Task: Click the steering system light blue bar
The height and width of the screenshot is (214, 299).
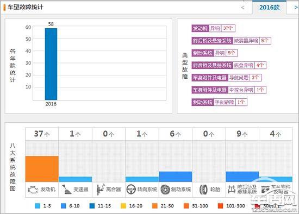Action: tap(142, 179)
